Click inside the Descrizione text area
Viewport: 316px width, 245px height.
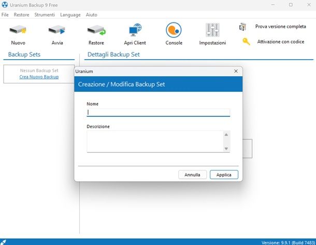tap(155, 141)
